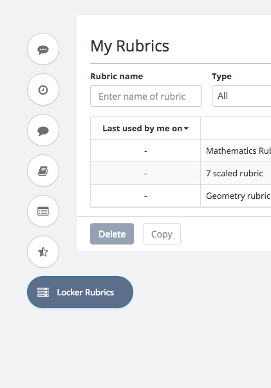The height and width of the screenshot is (388, 271).
Task: Open the half-star ratings sidebar icon
Action: pos(43,252)
